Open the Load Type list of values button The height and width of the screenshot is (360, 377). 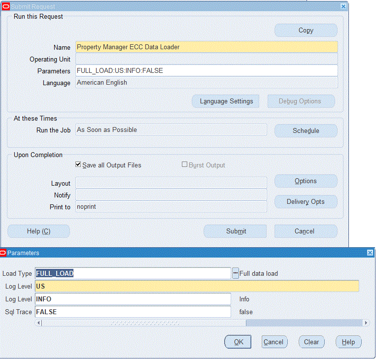(236, 273)
